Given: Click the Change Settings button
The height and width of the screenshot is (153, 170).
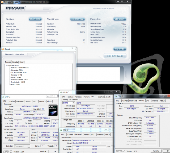Looking at the screenshot, I should (x=77, y=19).
